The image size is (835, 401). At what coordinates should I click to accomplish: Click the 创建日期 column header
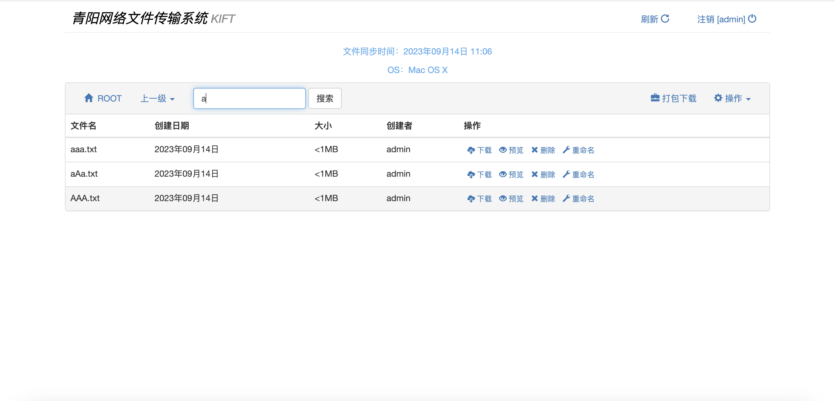[172, 126]
